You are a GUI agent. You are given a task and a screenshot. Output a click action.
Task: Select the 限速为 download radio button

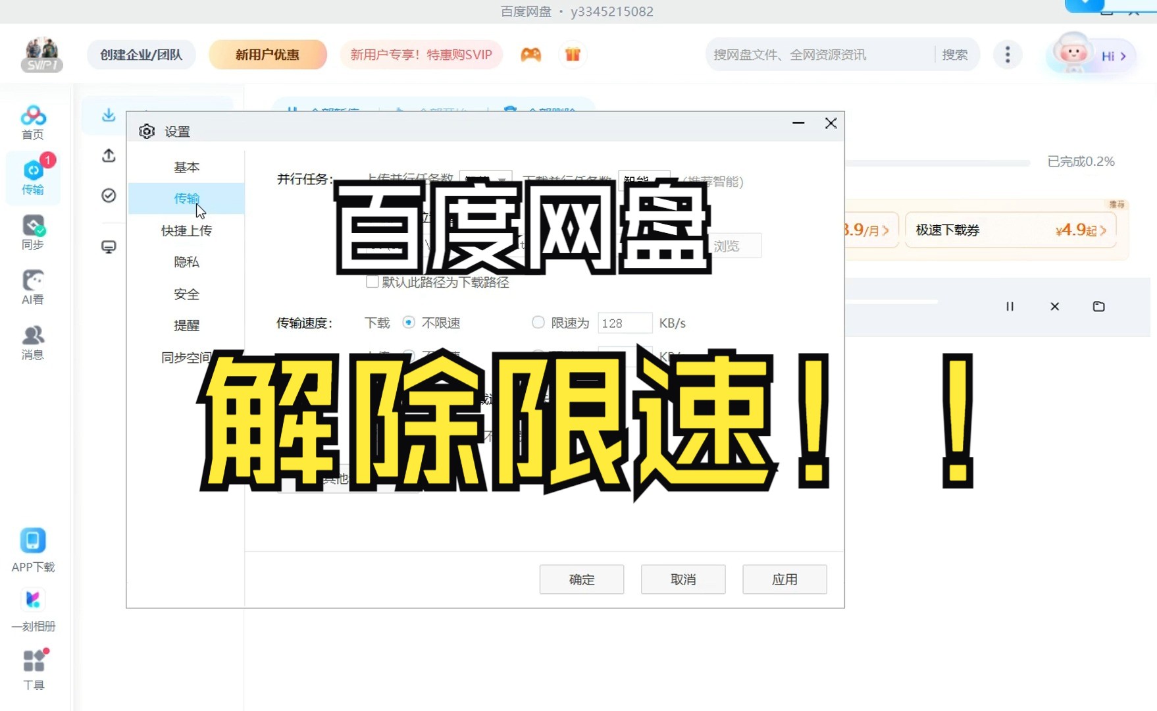[538, 323]
